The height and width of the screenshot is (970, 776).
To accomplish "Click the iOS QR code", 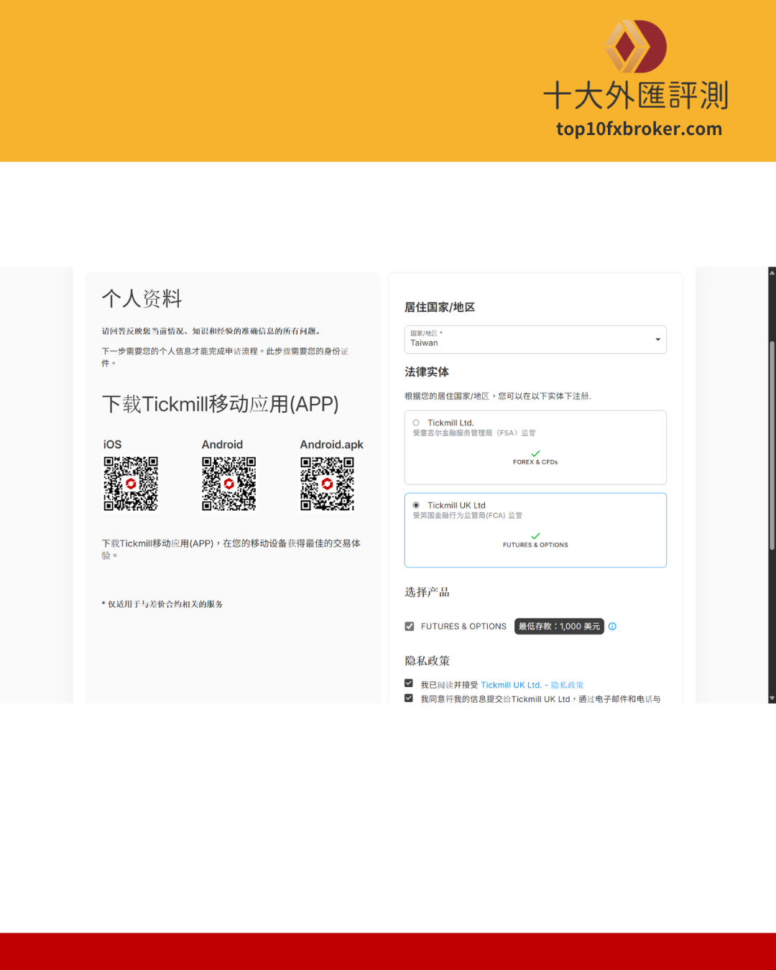I will tap(131, 484).
